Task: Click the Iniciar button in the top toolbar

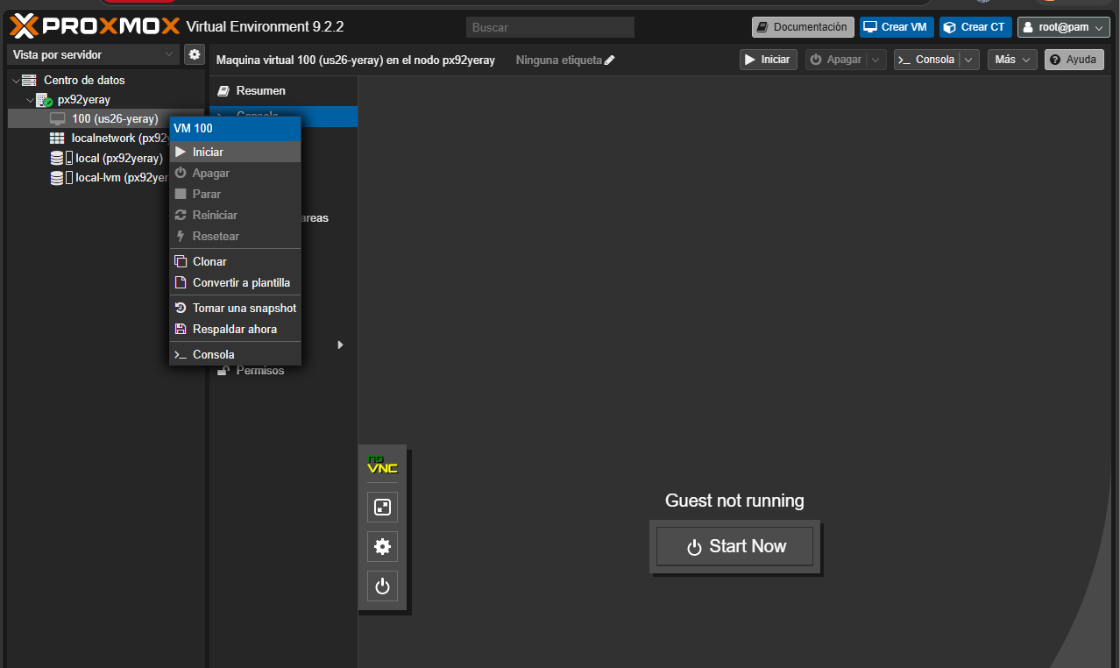Action: click(x=769, y=60)
